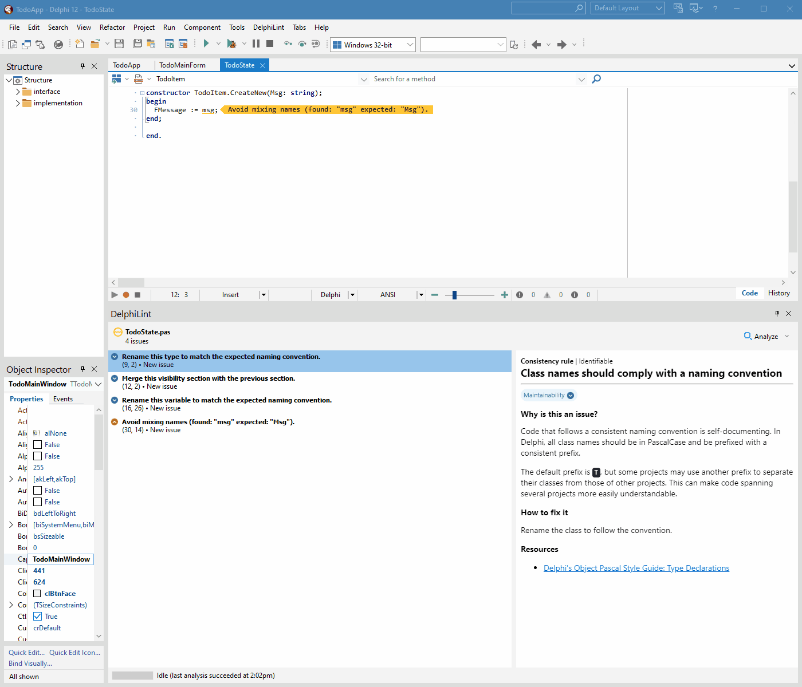Pin the DelphiLint panel
The image size is (802, 687).
777,314
